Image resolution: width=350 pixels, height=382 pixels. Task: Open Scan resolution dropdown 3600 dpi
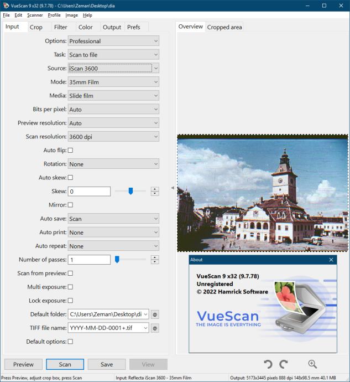click(113, 137)
